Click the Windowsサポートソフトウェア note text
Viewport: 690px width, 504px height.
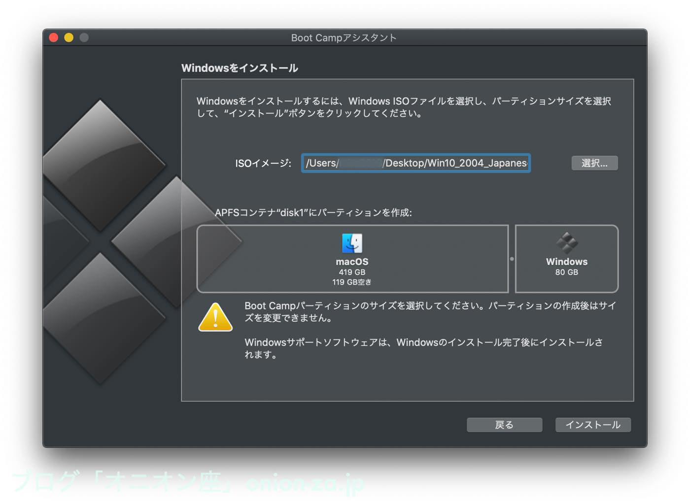point(424,348)
